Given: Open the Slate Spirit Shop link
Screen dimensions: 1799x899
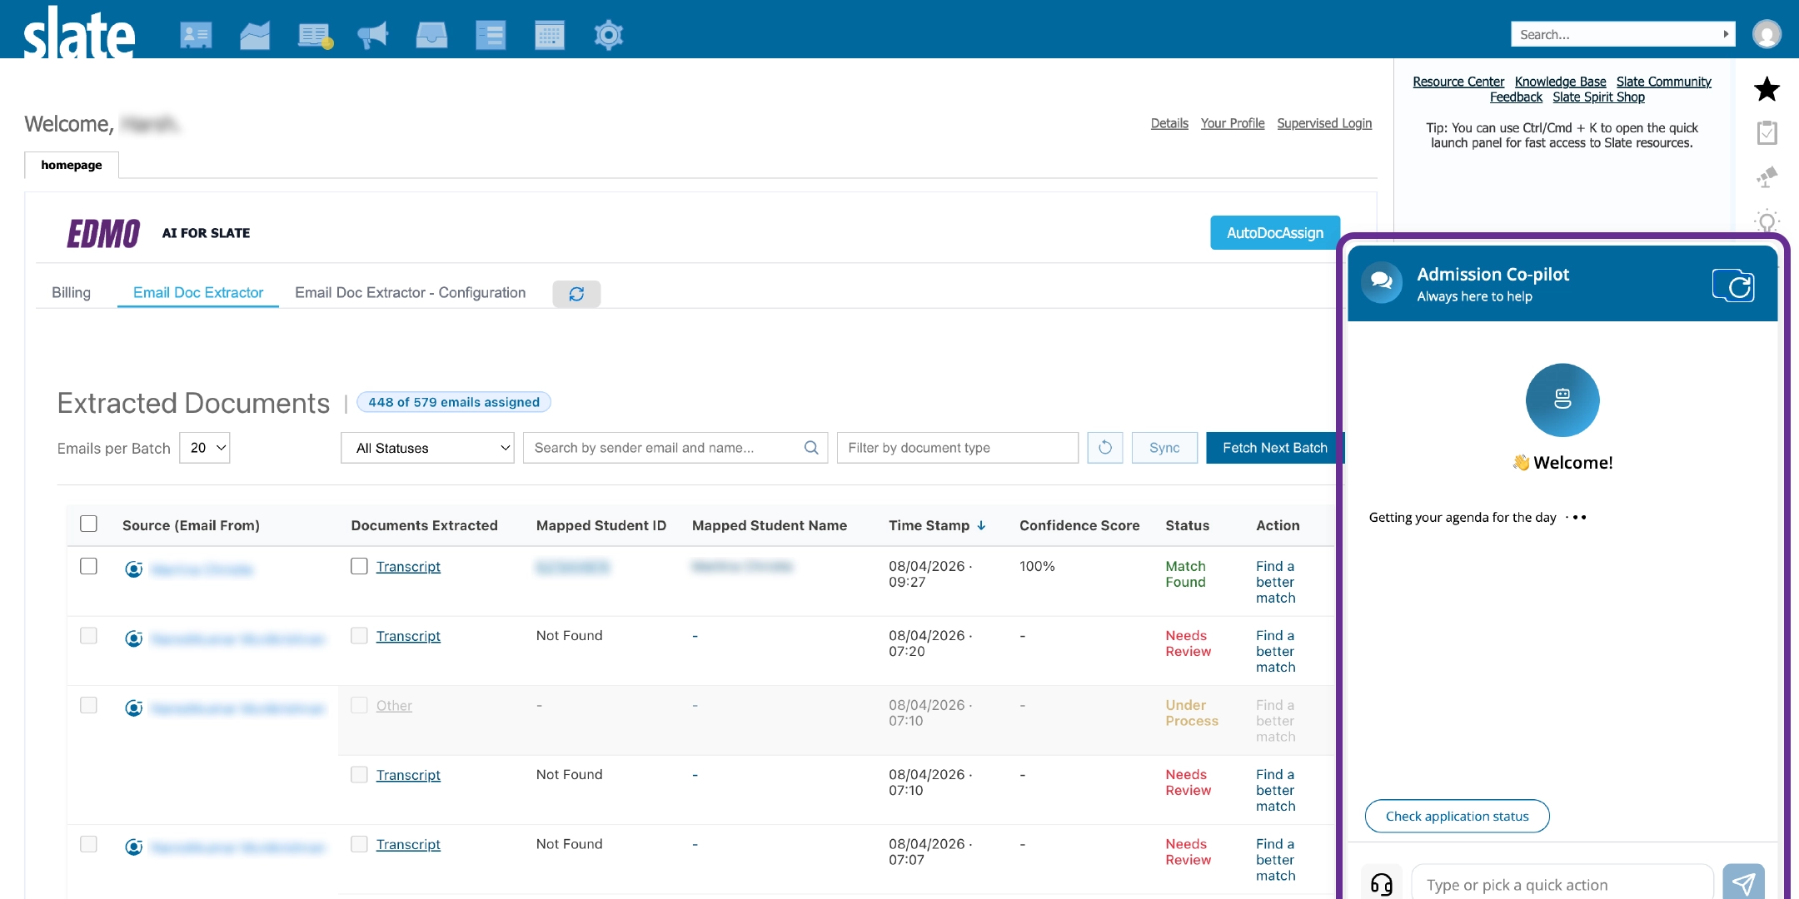Looking at the screenshot, I should point(1598,97).
